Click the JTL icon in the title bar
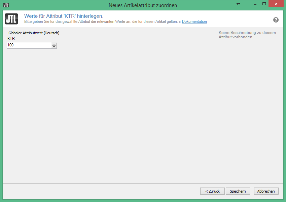This screenshot has width=286, height=202. [6, 5]
